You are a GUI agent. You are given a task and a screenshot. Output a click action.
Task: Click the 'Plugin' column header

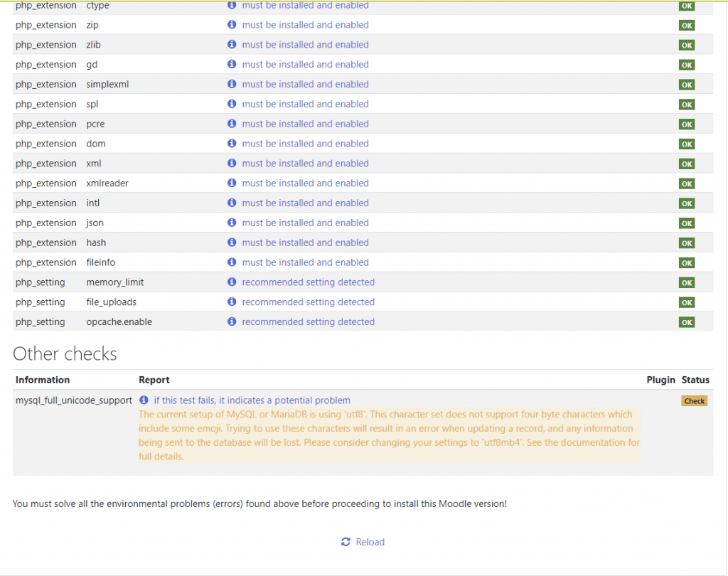660,380
